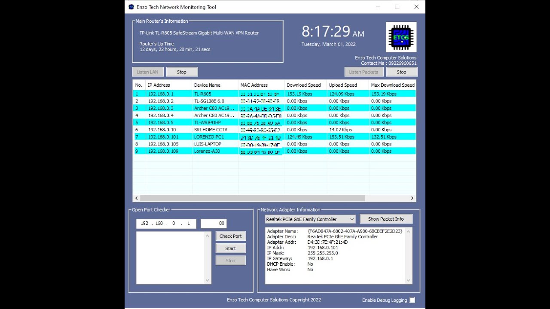Viewport: 550px width, 309px height.
Task: Click the empty port results text box
Action: [171, 258]
